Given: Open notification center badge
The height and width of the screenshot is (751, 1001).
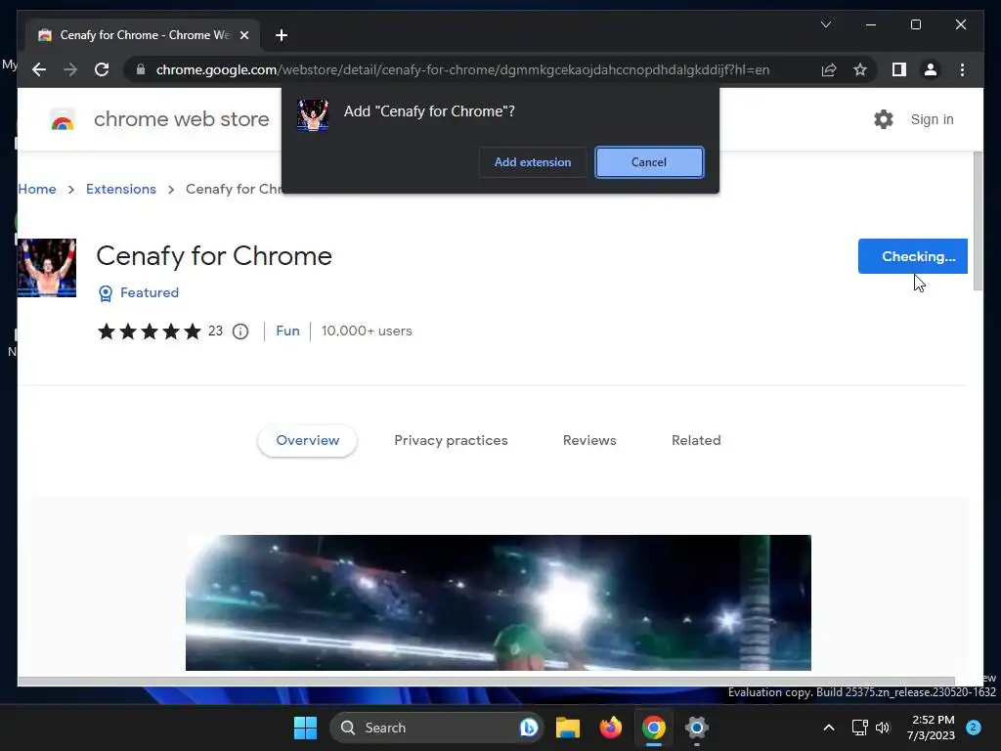Looking at the screenshot, I should [x=974, y=728].
